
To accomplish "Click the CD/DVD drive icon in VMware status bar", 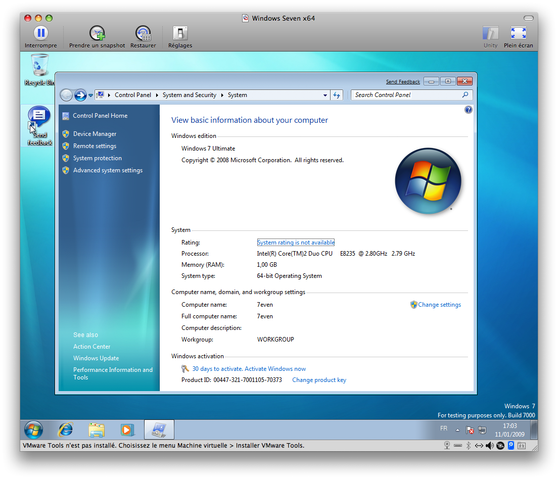I will (x=500, y=446).
